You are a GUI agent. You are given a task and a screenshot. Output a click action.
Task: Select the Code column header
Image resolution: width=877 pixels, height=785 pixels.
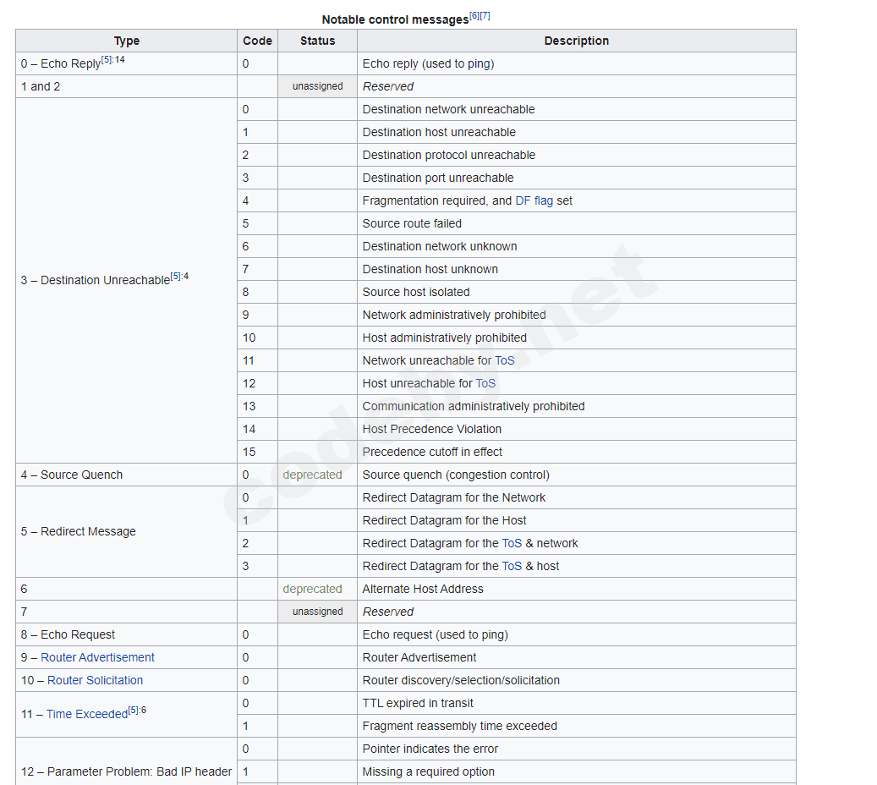click(x=257, y=41)
